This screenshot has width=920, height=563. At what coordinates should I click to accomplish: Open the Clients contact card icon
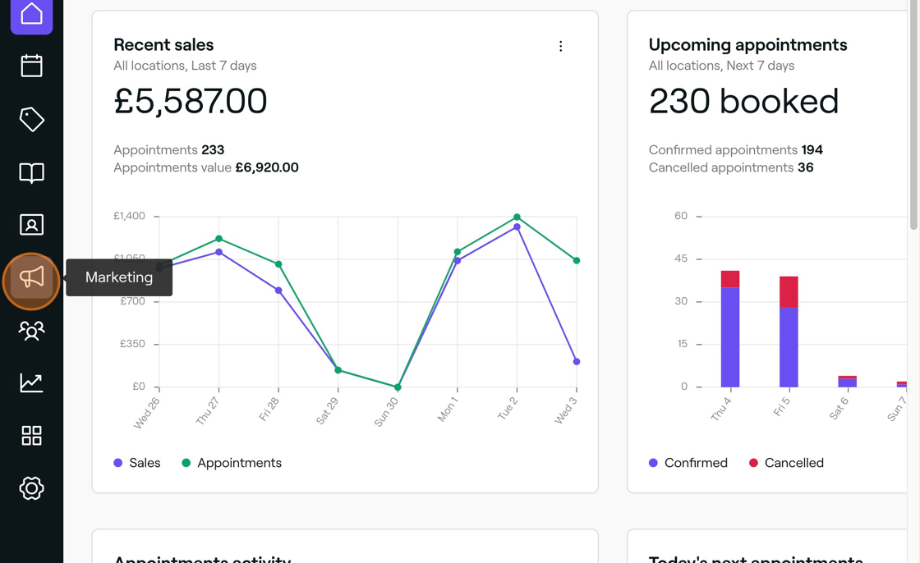32,225
